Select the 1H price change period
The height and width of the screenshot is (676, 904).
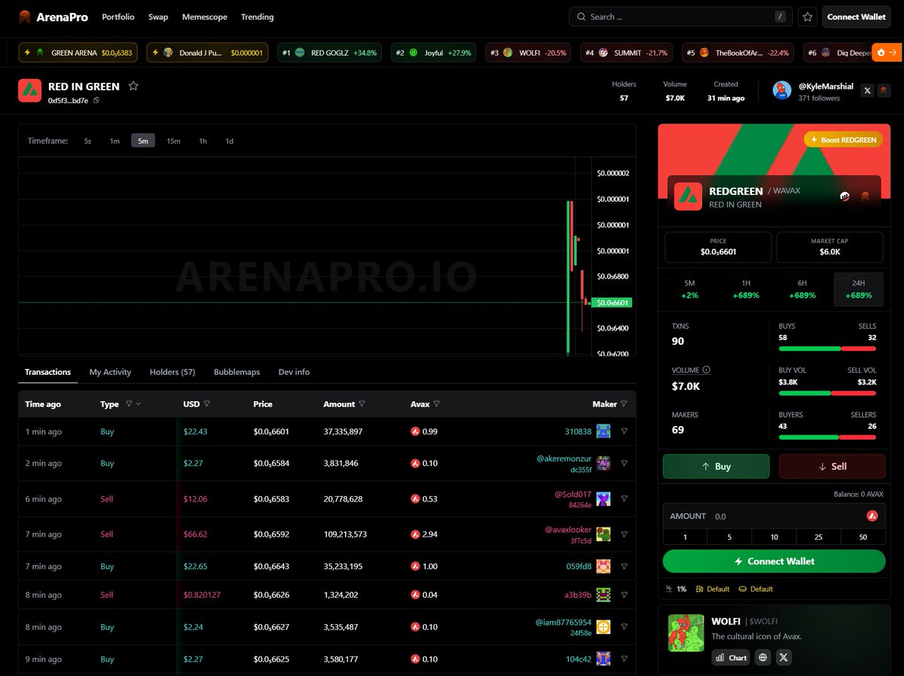click(746, 289)
